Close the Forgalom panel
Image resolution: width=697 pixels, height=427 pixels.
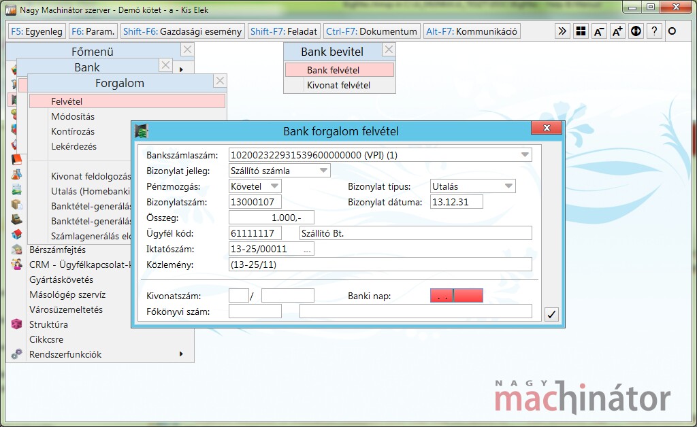coord(220,81)
